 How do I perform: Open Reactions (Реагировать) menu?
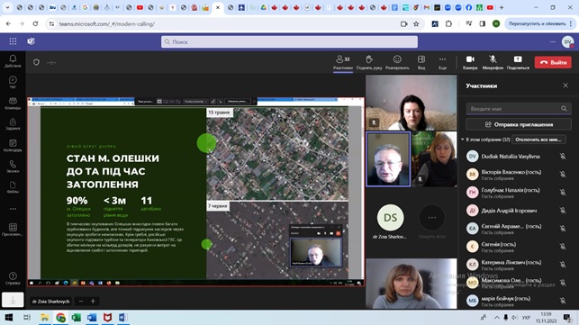click(x=397, y=62)
